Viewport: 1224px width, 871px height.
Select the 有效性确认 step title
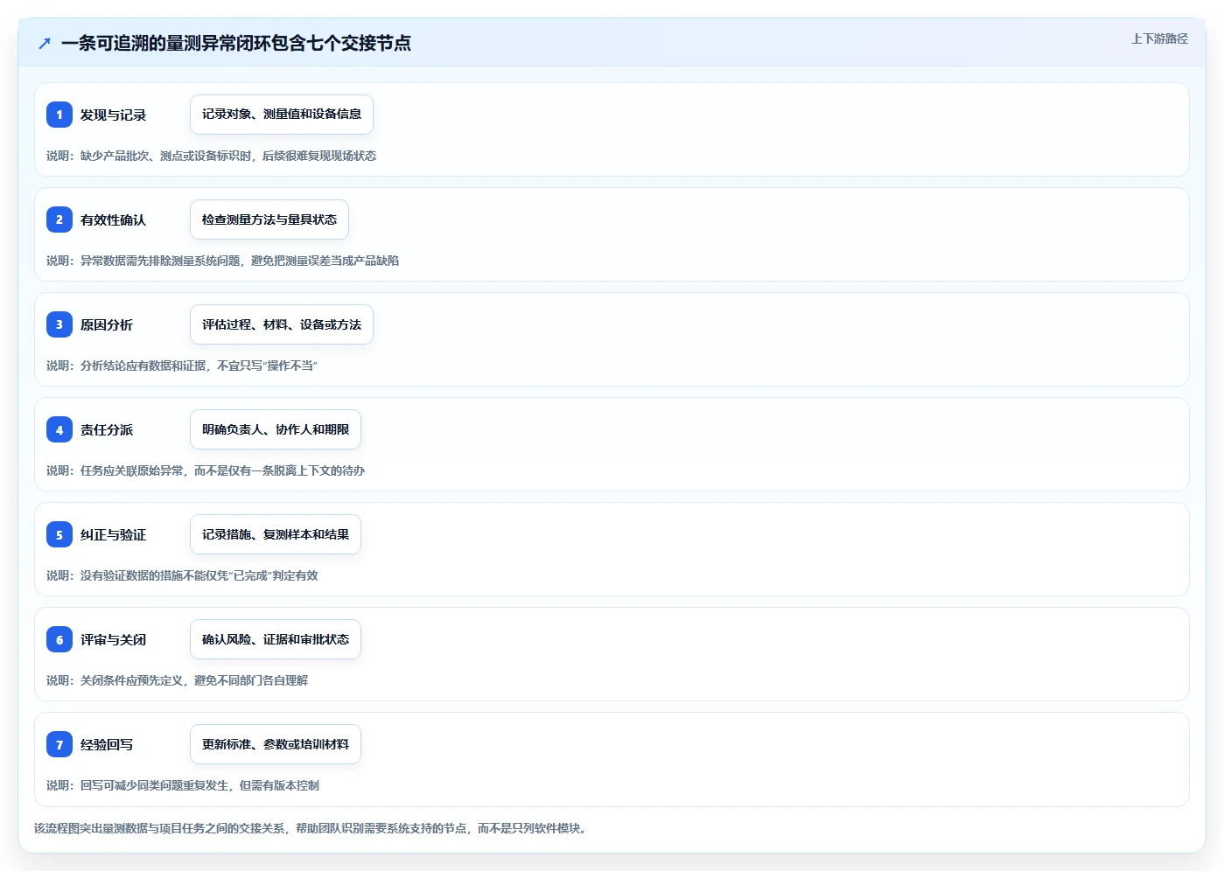coord(113,219)
